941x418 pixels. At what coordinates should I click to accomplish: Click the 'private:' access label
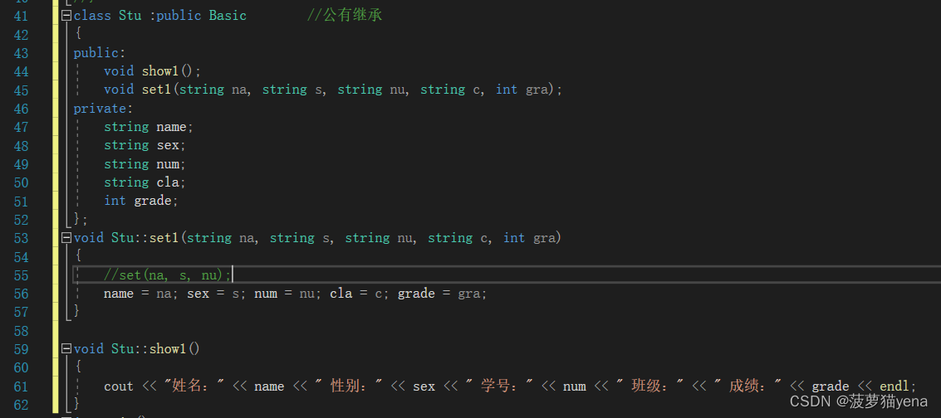pyautogui.click(x=104, y=109)
